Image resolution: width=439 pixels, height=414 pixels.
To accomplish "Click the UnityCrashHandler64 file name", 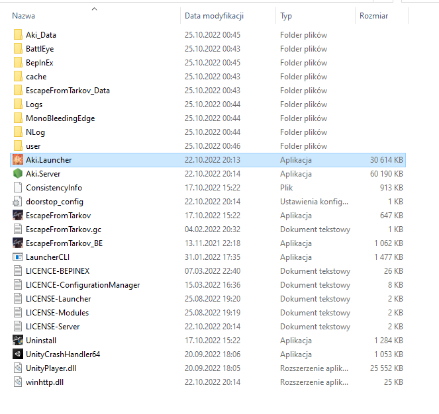I will click(63, 354).
